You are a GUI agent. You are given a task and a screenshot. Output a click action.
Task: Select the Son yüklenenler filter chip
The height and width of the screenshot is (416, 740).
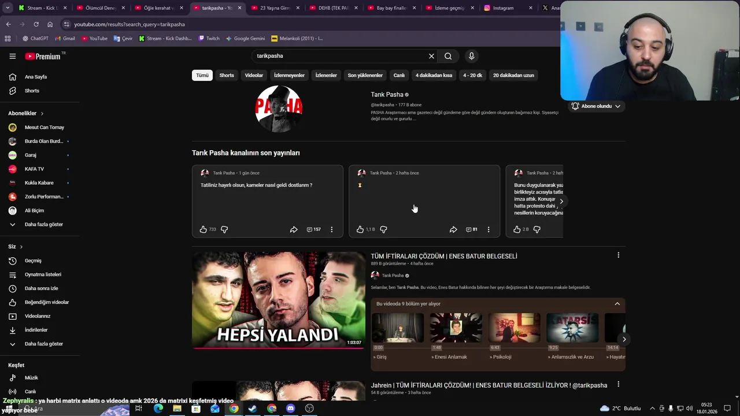pos(365,75)
